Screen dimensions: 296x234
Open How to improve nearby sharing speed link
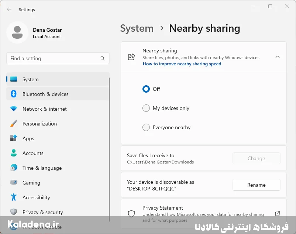182,64
